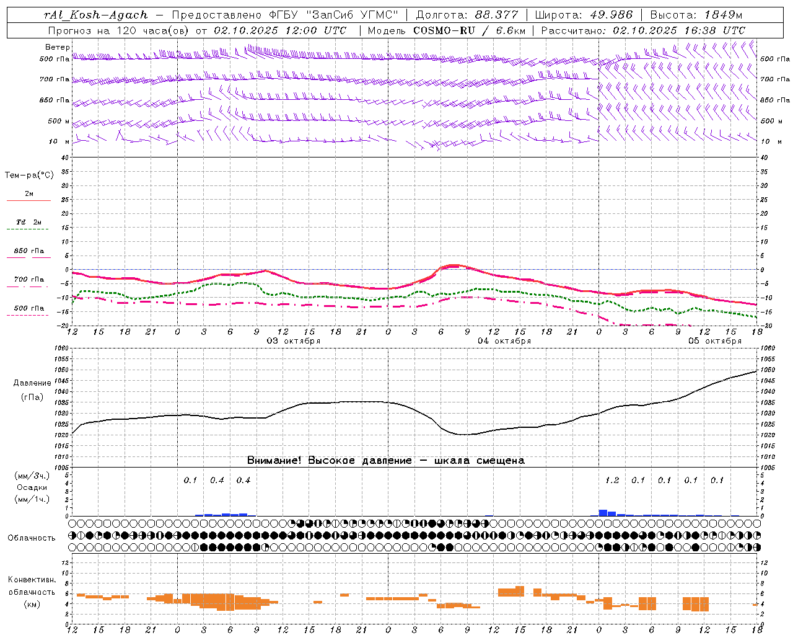This screenshot has height=635, width=793.
Task: Click the latitude value "Широта: 49.986"
Action: (584, 15)
